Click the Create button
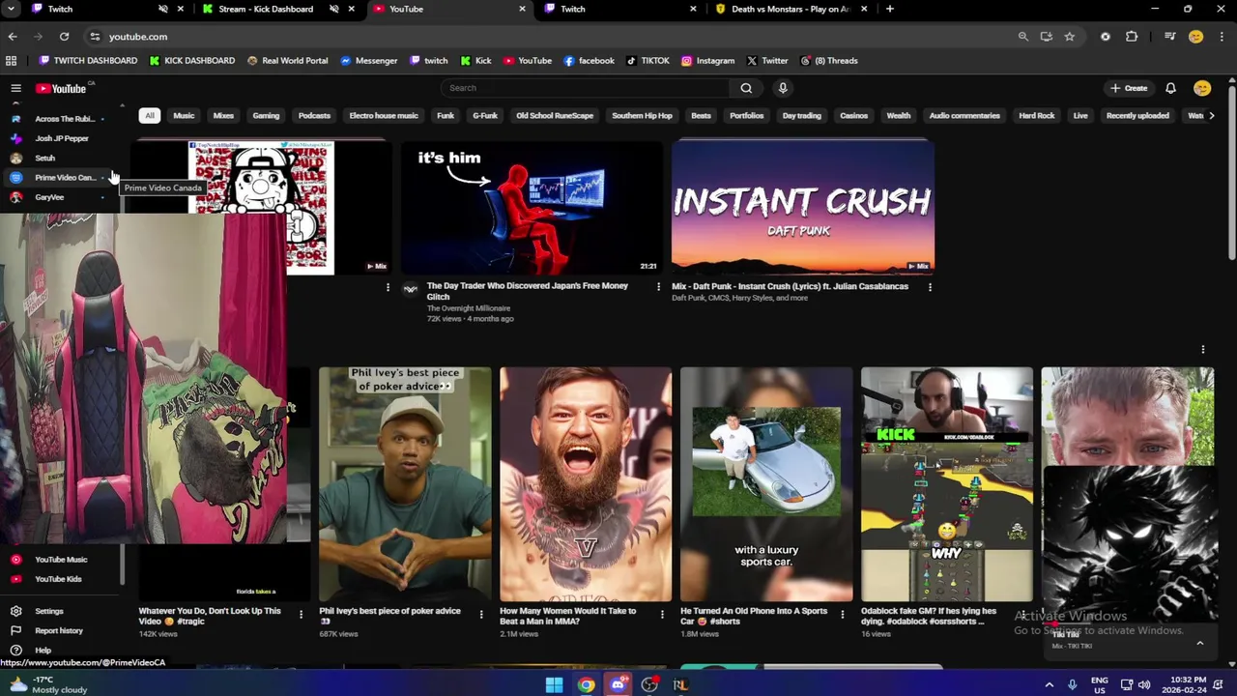 (1129, 88)
